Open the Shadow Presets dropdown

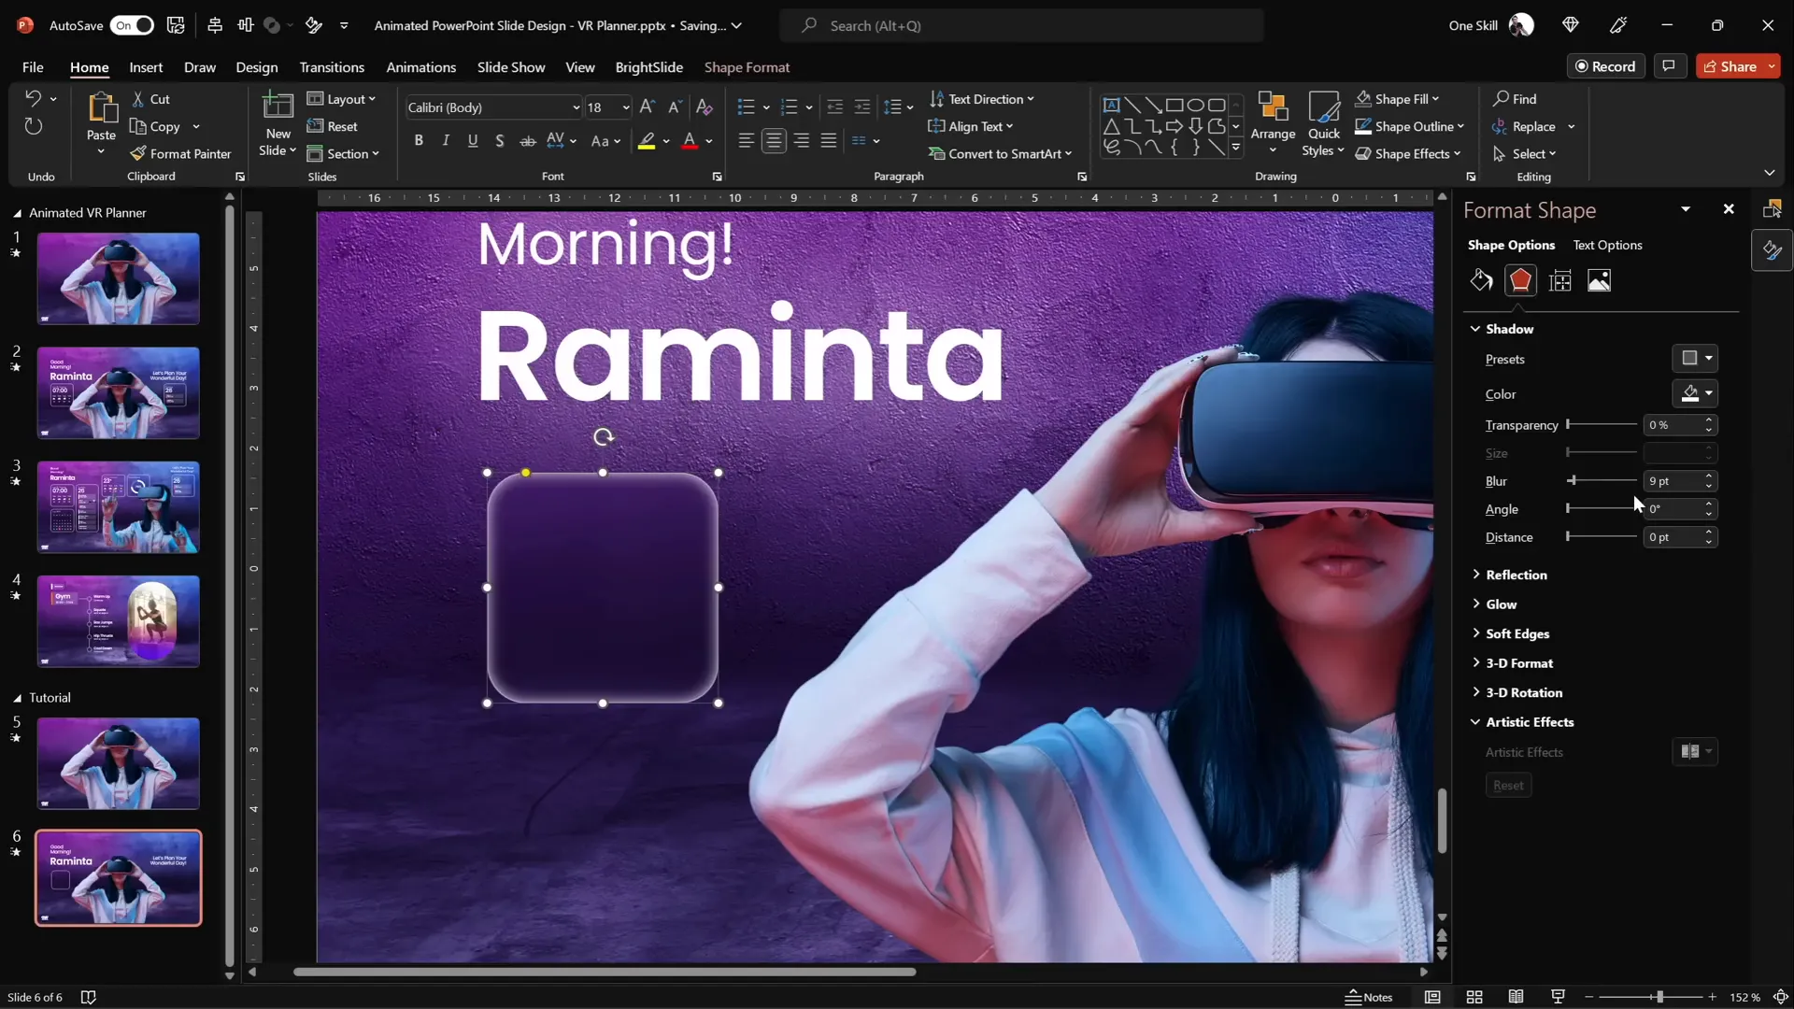(x=1694, y=359)
